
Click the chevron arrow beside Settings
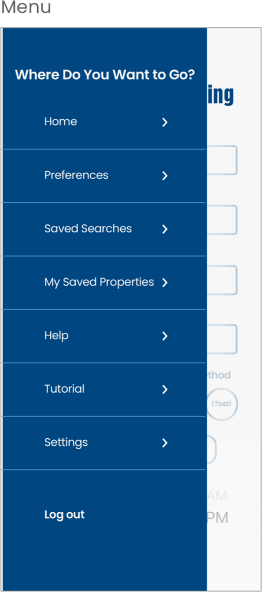click(x=165, y=443)
